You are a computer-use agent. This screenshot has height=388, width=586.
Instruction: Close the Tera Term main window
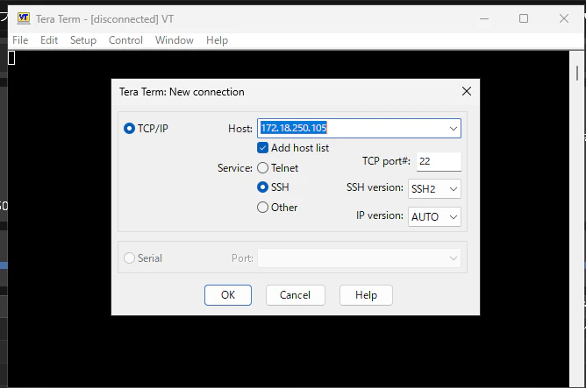(564, 18)
